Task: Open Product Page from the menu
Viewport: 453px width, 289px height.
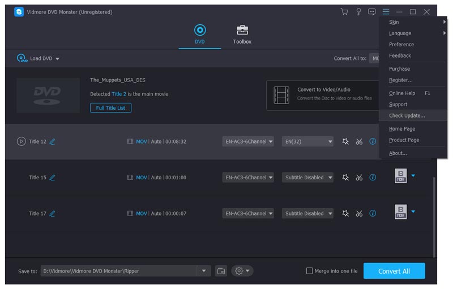Action: coord(413,140)
